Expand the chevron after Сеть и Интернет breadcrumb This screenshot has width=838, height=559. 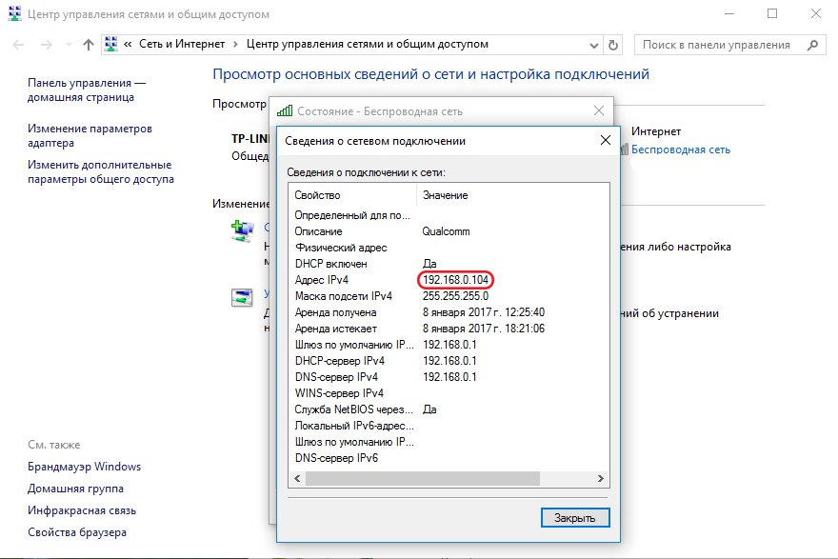[237, 45]
